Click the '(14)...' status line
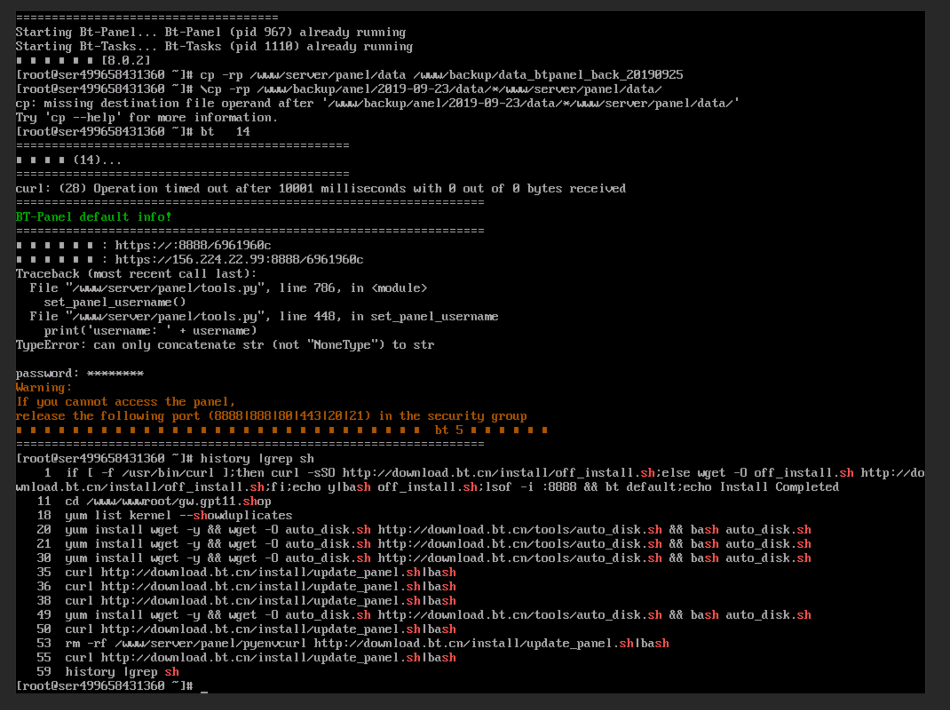 [69, 160]
